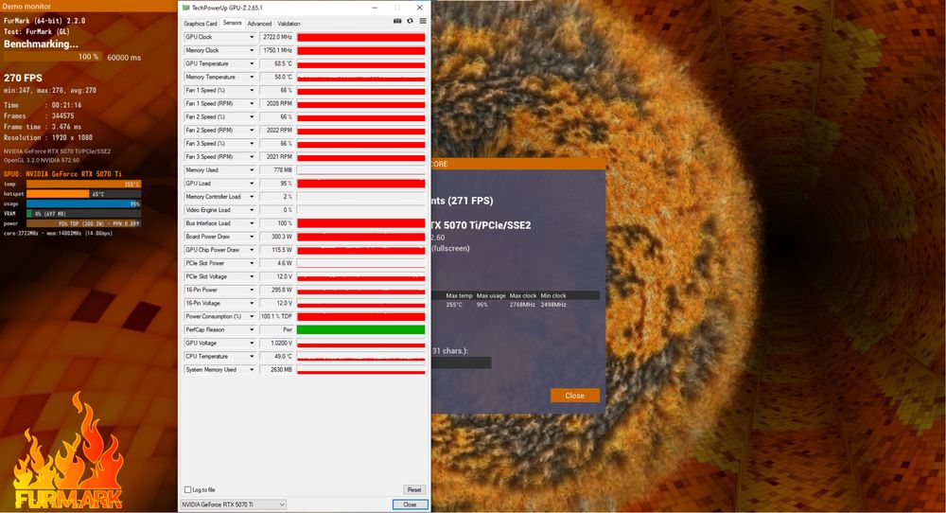Open the Memory Controller Load dropdown
The height and width of the screenshot is (513, 946).
[x=252, y=196]
